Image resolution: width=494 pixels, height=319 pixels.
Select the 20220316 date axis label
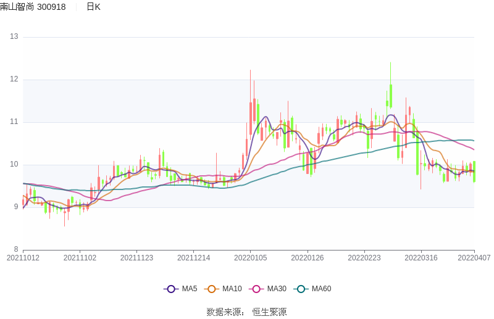421,258
